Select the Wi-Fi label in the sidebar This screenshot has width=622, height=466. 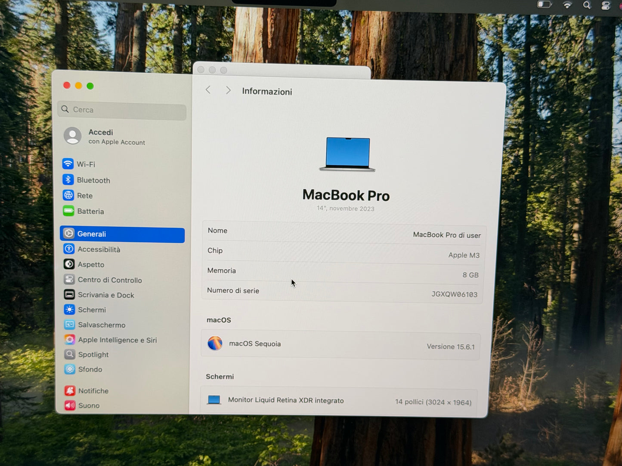(x=86, y=164)
